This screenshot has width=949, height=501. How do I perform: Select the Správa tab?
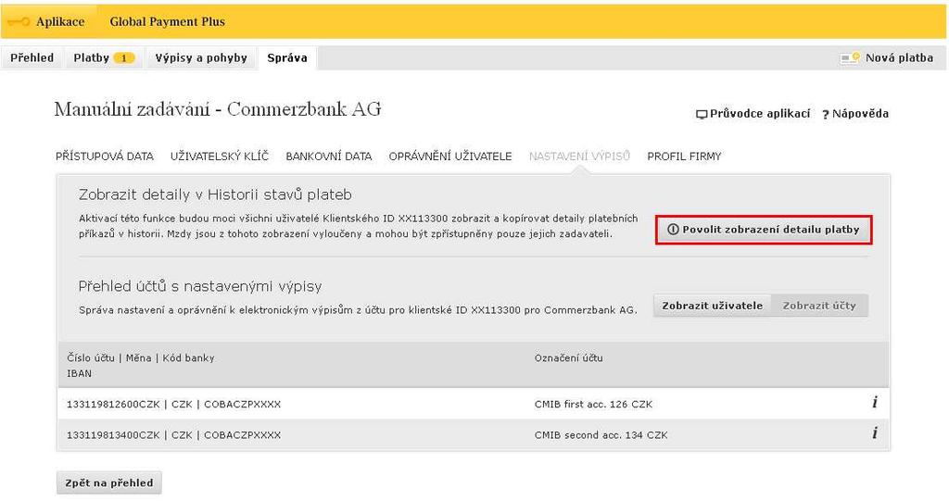287,58
